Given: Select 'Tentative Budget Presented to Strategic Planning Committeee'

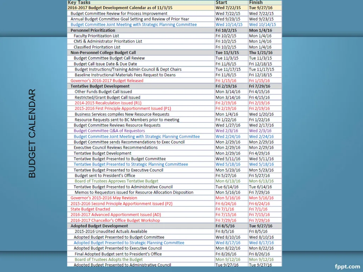Looking at the screenshot, I should (x=131, y=164).
